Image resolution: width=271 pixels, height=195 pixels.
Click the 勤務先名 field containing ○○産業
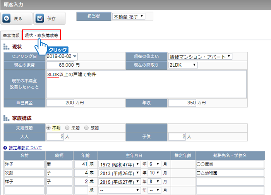(x=230, y=164)
